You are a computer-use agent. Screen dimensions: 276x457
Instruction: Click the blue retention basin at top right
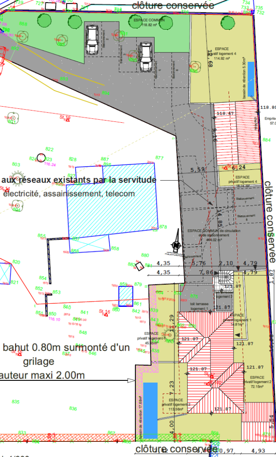pos(251,79)
